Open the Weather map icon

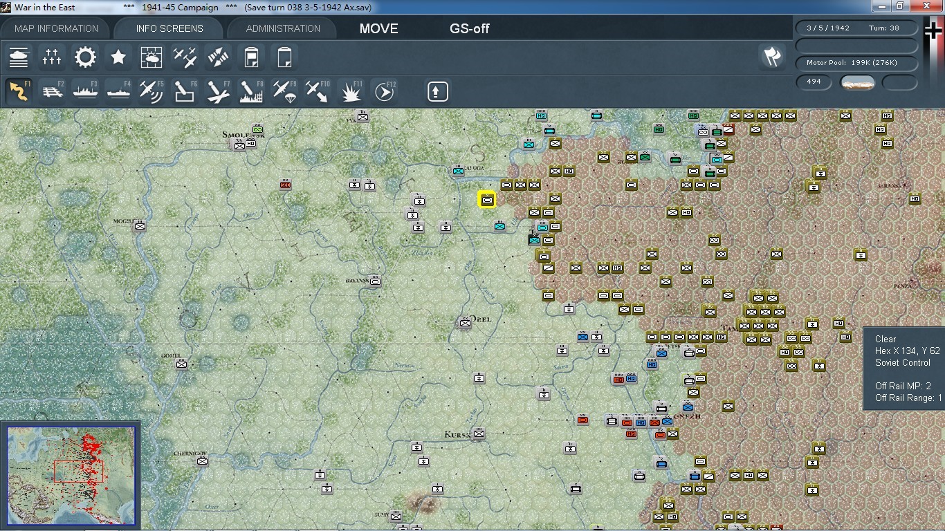152,57
